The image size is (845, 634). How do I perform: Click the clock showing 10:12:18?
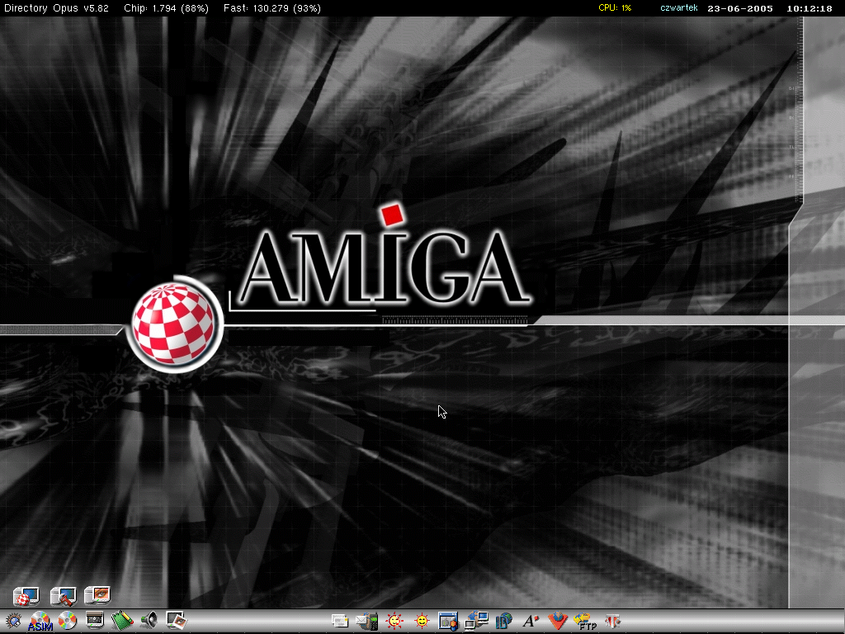810,8
